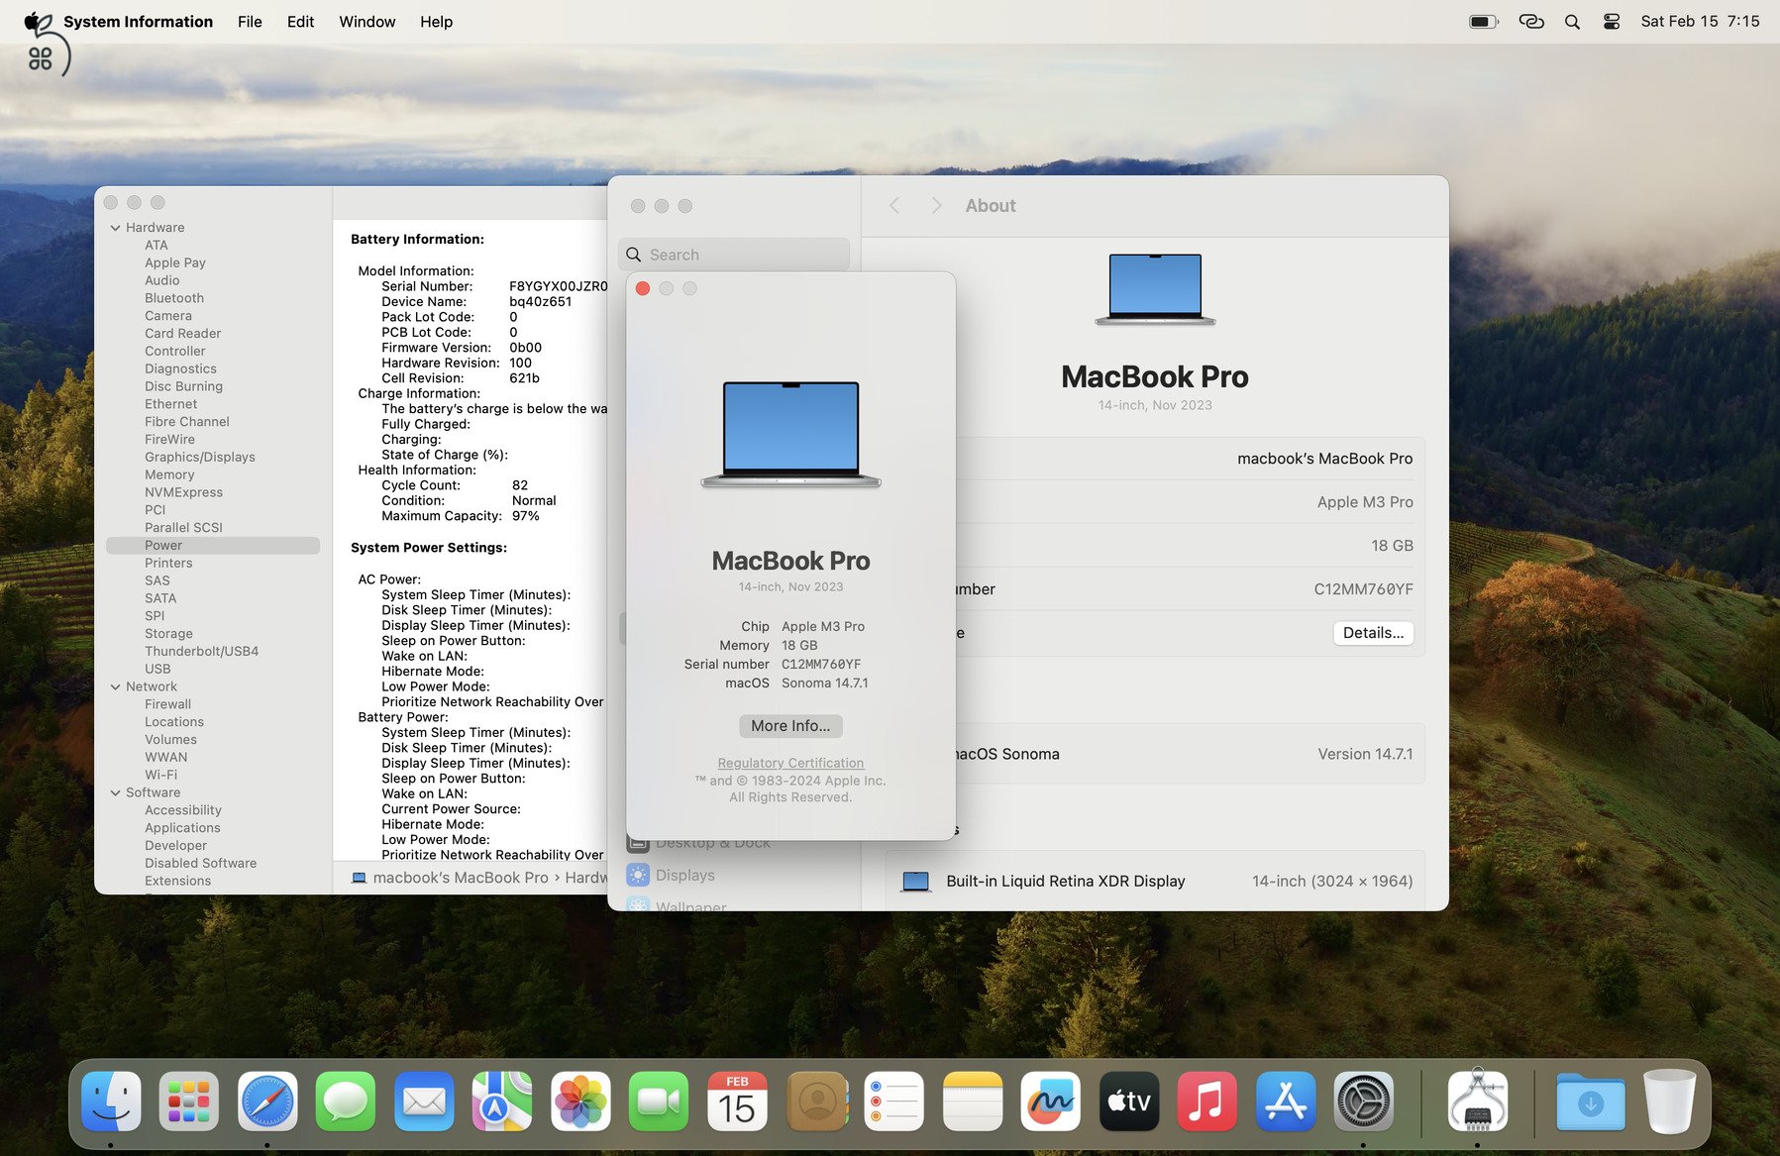Open the Regulatory Certification link
1780x1156 pixels.
click(790, 763)
